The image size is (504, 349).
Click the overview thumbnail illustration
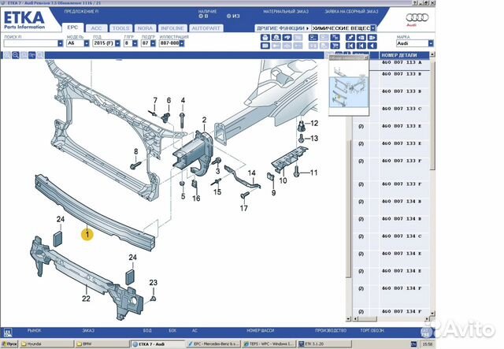[x=349, y=87]
